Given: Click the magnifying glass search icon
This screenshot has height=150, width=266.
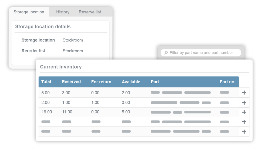Looking at the screenshot, I should 166,53.
